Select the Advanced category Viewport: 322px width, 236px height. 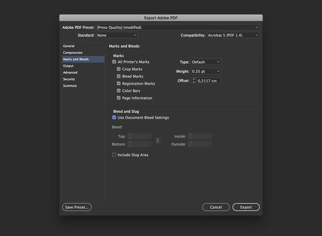click(x=84, y=72)
